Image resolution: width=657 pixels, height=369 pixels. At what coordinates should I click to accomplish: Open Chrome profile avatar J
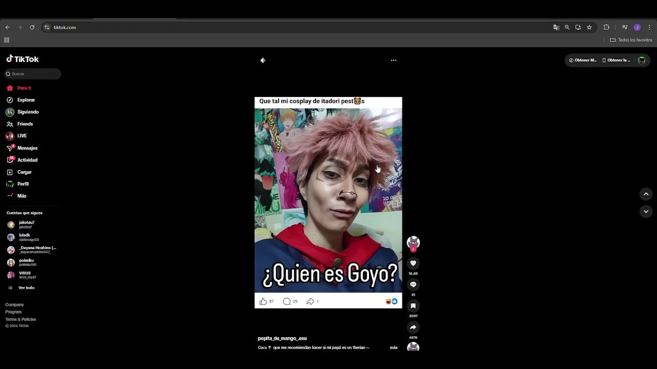637,28
